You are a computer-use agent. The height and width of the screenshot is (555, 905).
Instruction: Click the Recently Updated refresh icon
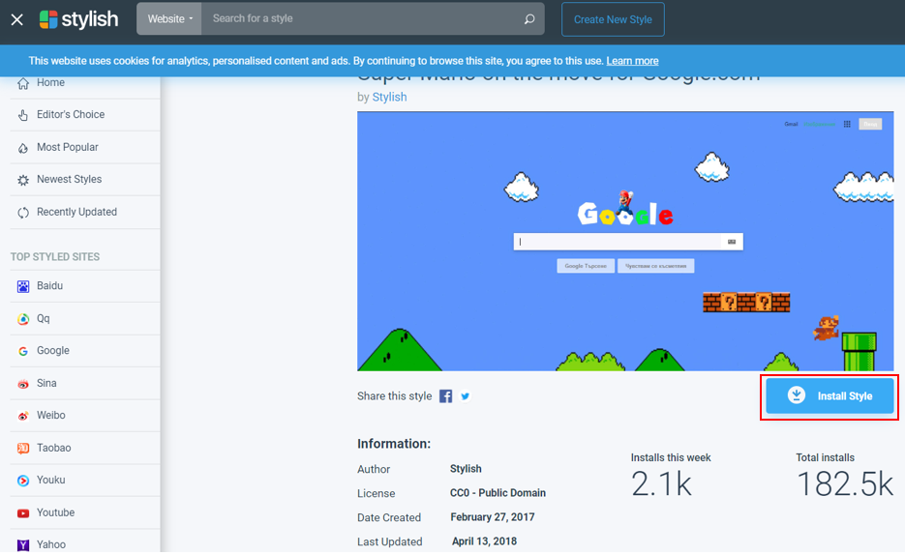tap(23, 213)
